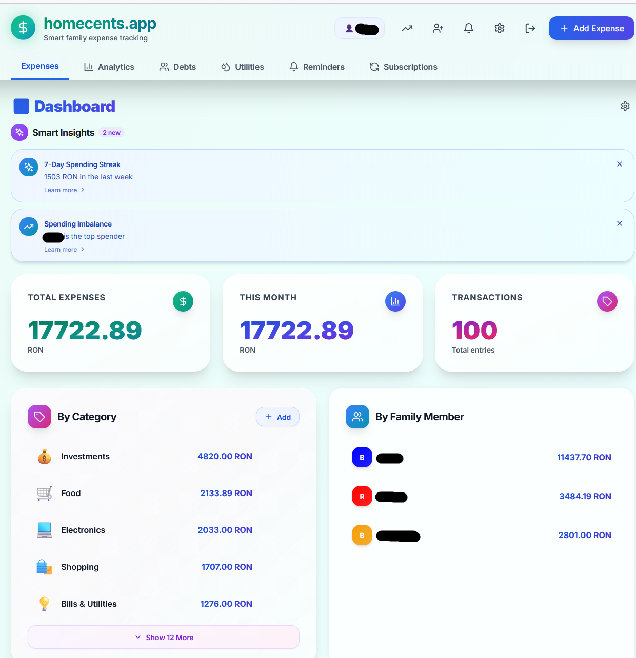
Task: Open notifications via the bell icon
Action: [x=468, y=28]
